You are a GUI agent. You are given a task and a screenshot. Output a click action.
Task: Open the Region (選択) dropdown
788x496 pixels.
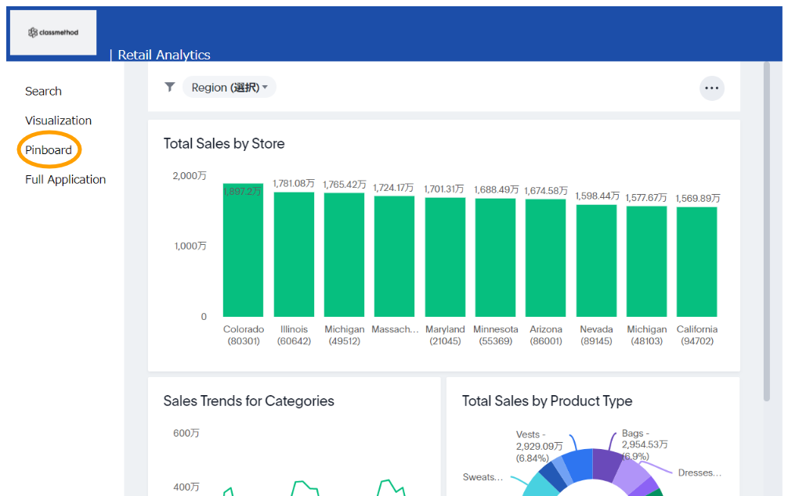[x=229, y=87]
